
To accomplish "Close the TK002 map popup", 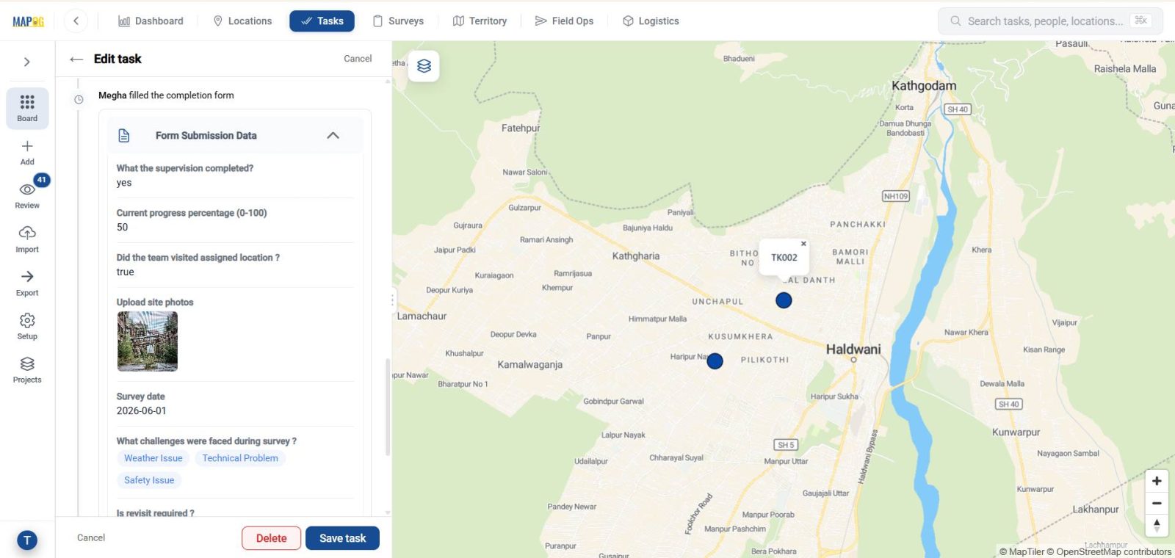I will coord(803,244).
